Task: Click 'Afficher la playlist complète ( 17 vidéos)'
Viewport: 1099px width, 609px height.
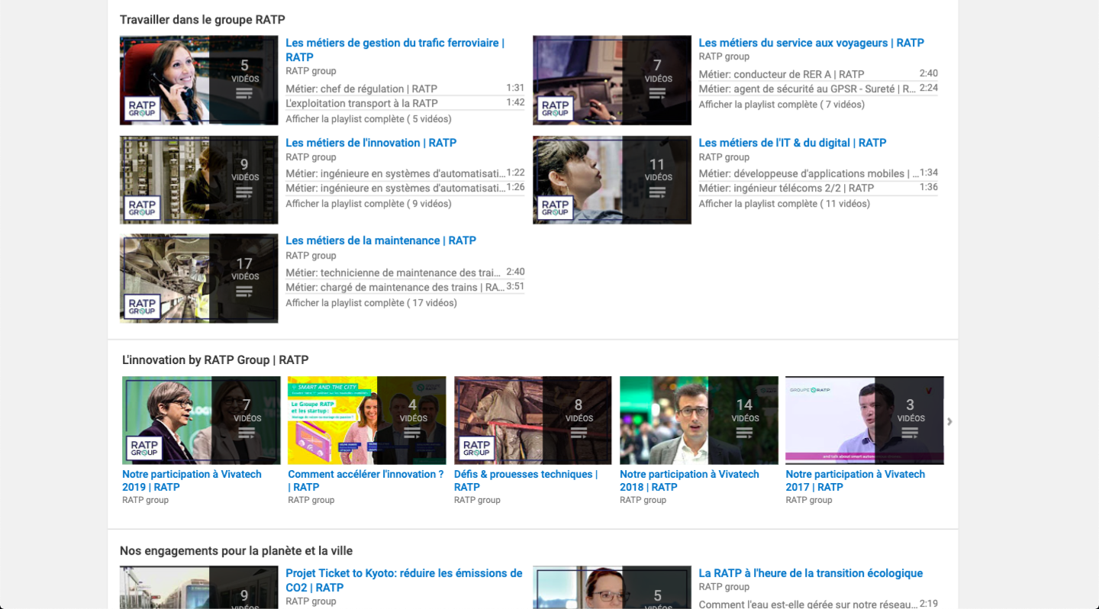Action: (372, 303)
